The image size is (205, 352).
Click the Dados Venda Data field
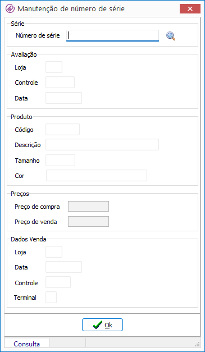click(x=64, y=267)
